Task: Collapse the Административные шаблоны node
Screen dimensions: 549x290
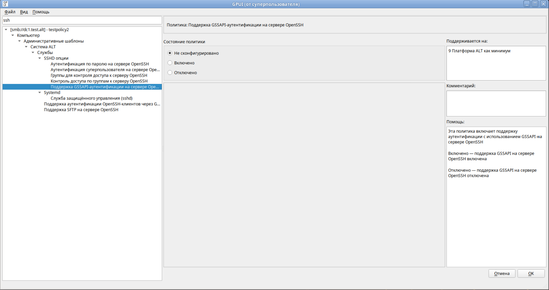Action: point(20,41)
